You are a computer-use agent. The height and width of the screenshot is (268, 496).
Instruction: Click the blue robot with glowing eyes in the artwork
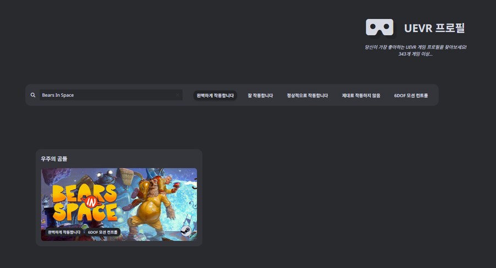[107, 178]
